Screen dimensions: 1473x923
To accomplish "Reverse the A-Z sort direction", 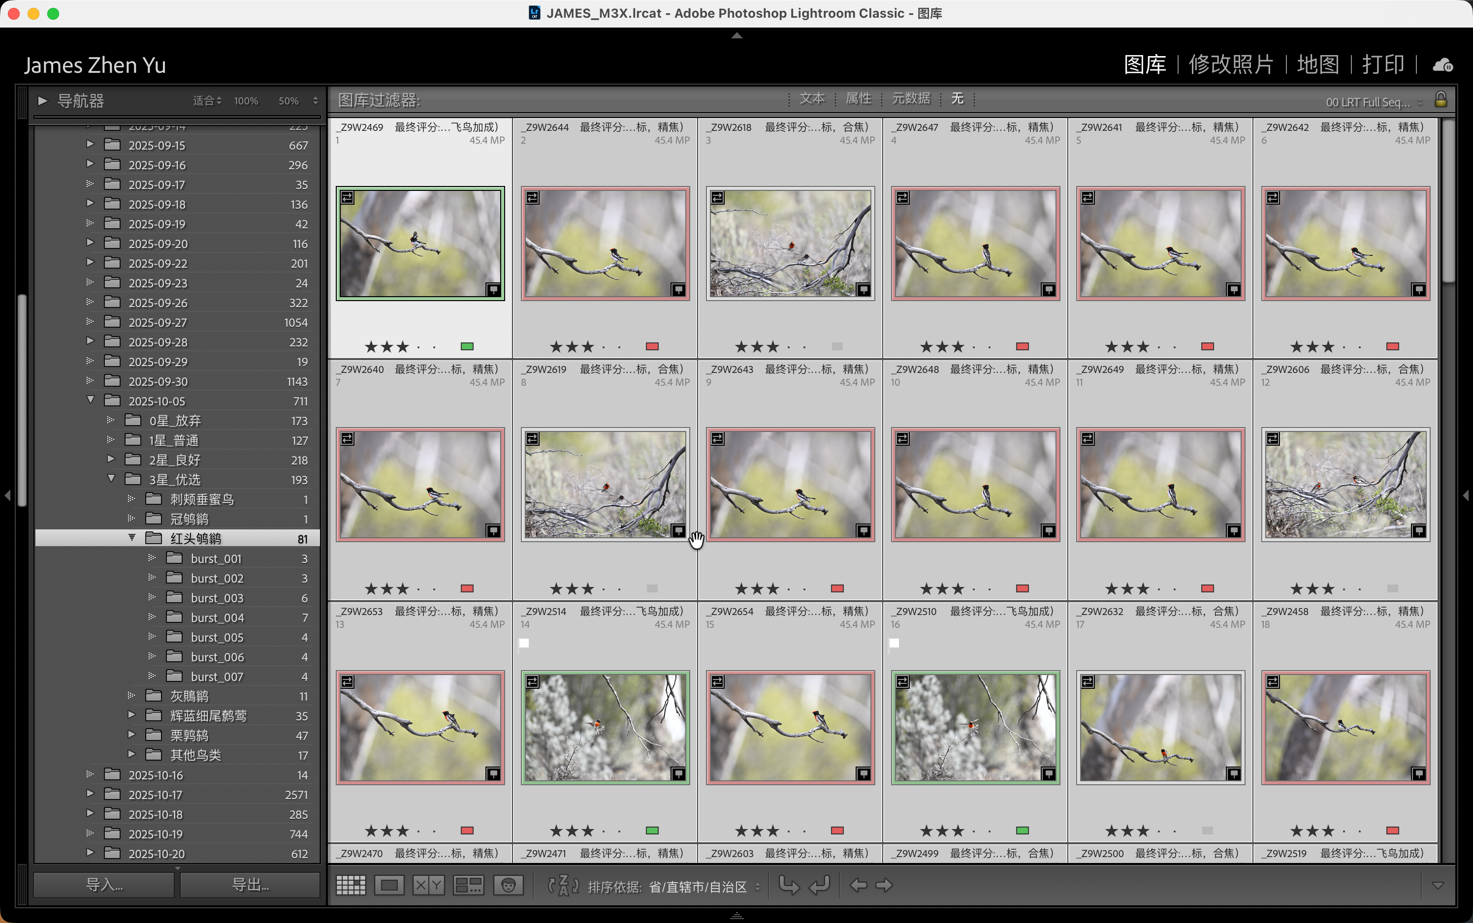I will click(563, 885).
